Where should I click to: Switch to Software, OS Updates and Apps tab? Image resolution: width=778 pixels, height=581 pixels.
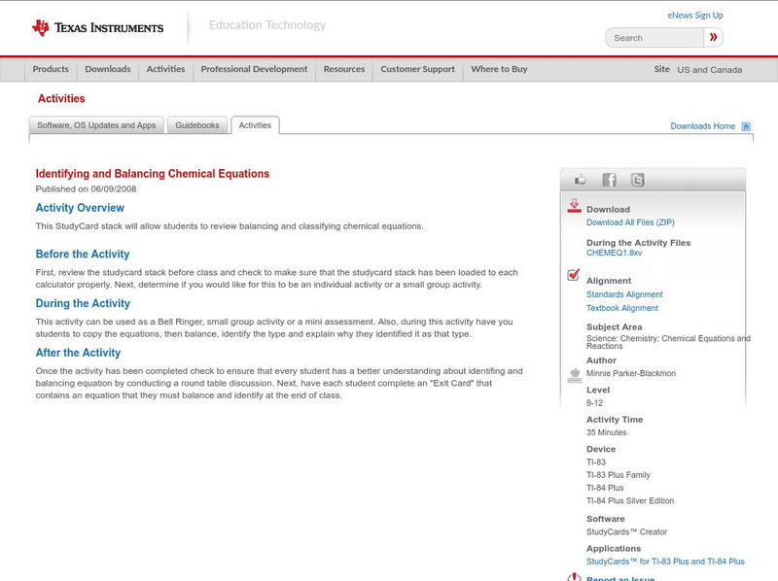(x=96, y=125)
